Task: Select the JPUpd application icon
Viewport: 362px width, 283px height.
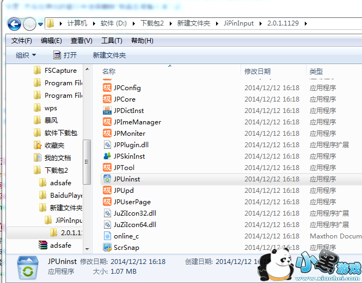Action: 107,190
